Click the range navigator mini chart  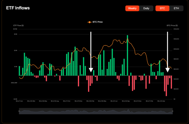click(96, 111)
